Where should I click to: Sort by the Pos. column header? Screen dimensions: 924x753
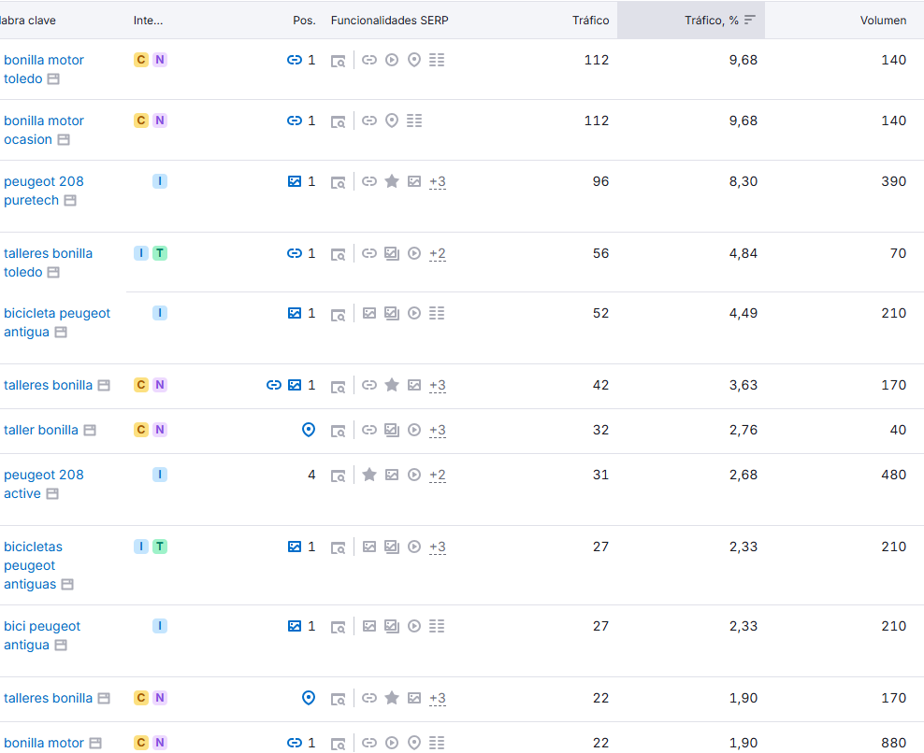(304, 21)
